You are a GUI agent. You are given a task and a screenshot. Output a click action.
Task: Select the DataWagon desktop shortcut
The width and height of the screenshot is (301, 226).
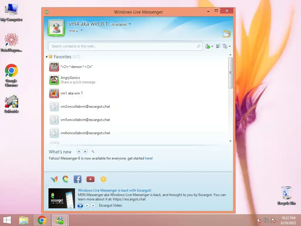point(11,42)
